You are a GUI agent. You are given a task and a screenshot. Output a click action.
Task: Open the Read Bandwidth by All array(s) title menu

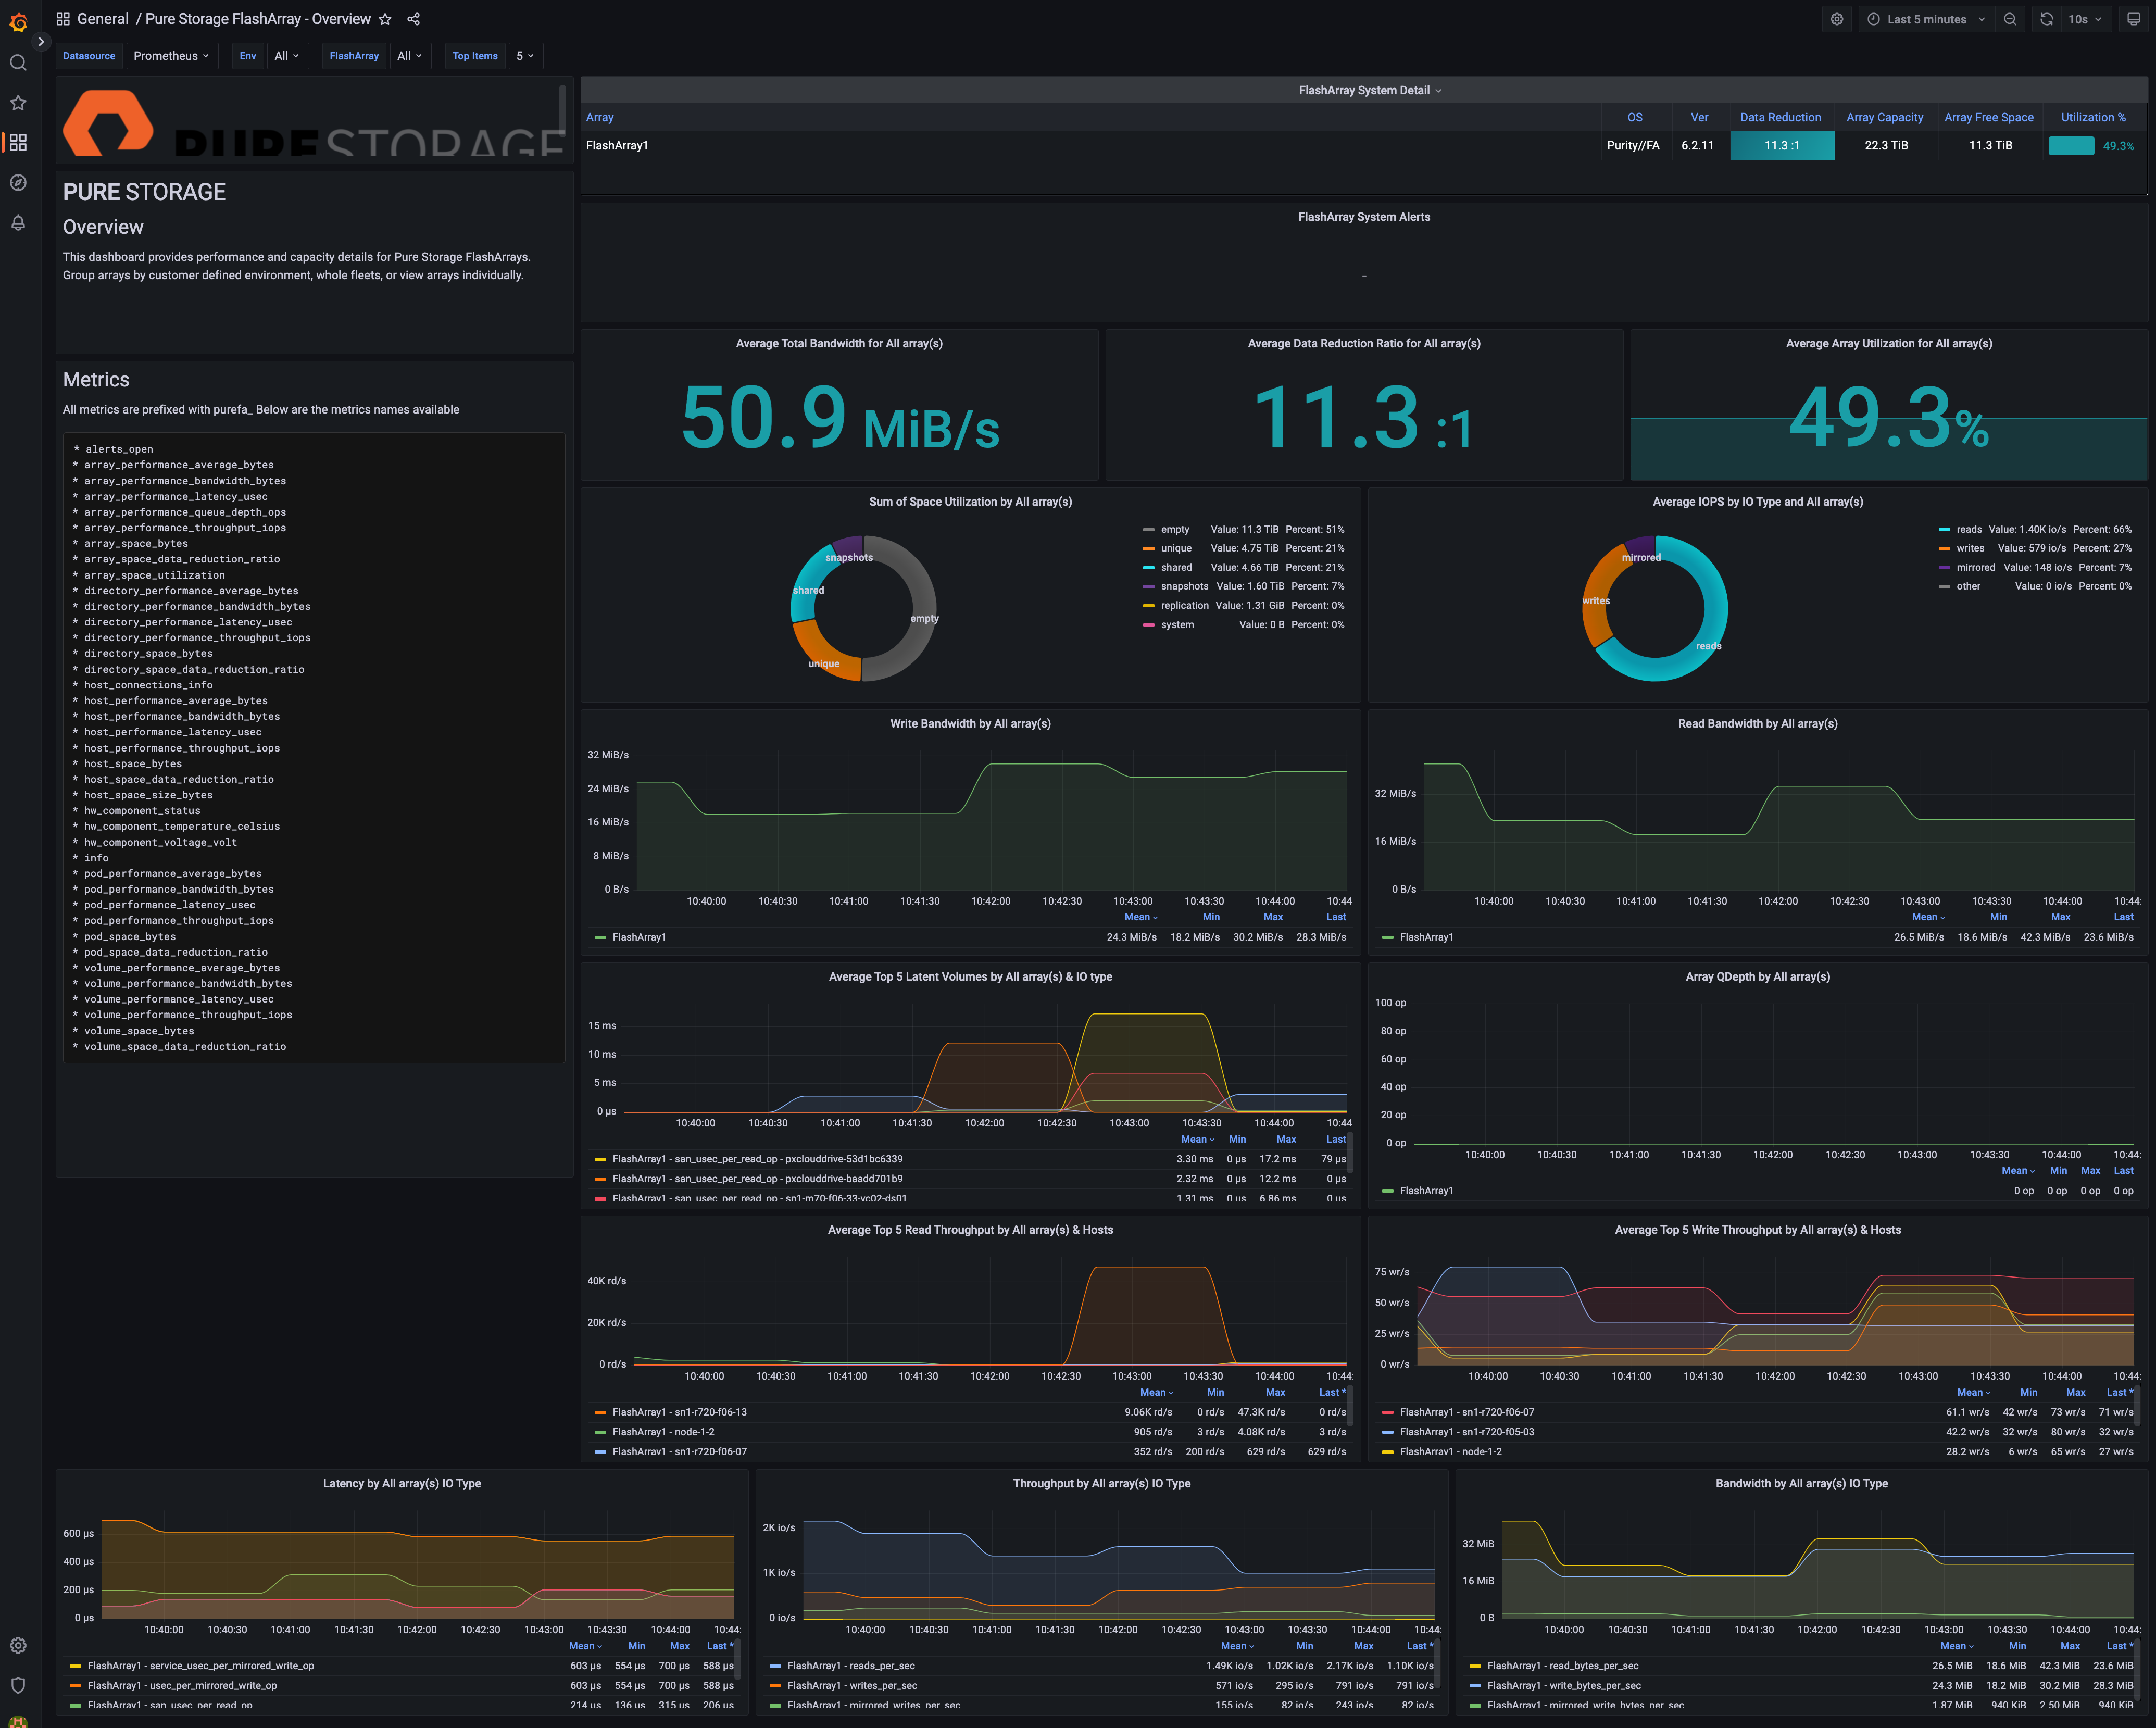[x=1757, y=724]
